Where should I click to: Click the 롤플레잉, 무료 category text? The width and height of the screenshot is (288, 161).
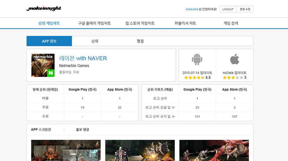pyautogui.click(x=69, y=72)
